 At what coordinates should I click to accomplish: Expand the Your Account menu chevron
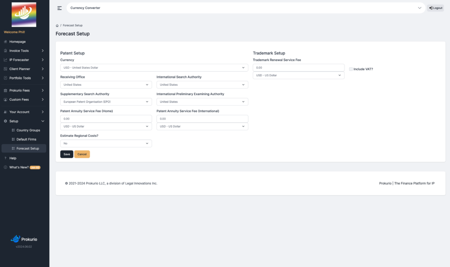pos(43,112)
